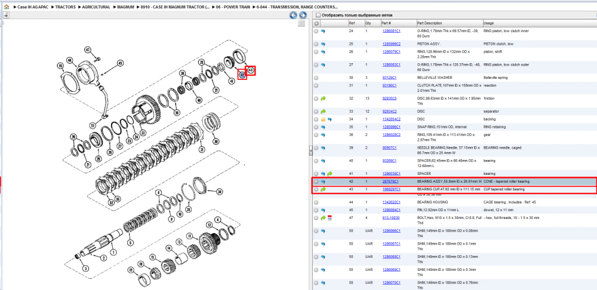Click the blue arrow icon on the Ref 35 SNAP RING row
This screenshot has height=290, width=597.
point(323,127)
